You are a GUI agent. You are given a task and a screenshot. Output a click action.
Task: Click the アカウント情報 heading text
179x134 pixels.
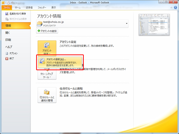[49, 16]
